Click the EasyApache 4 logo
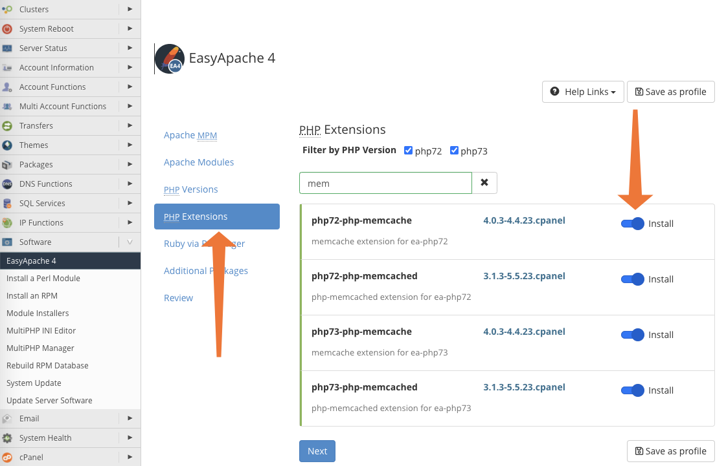The image size is (726, 466). (x=169, y=58)
